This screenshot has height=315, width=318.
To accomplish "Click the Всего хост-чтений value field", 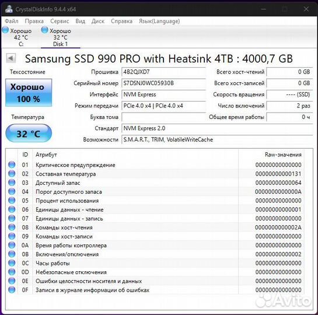I will (289, 72).
